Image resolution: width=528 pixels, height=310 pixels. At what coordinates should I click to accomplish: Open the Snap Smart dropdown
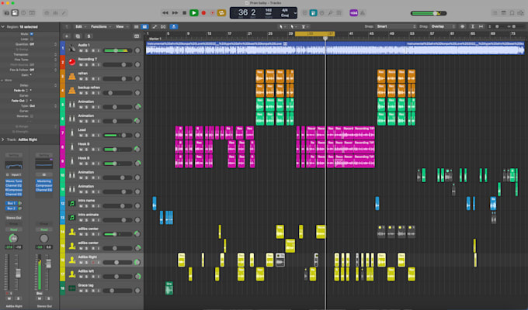(x=396, y=26)
